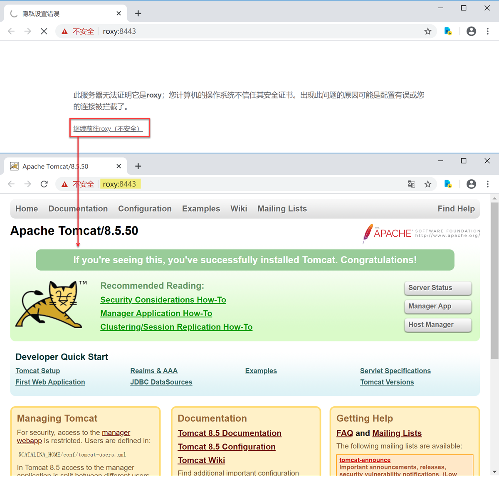Open new tab next to Apache Tomcat tab

coord(138,166)
